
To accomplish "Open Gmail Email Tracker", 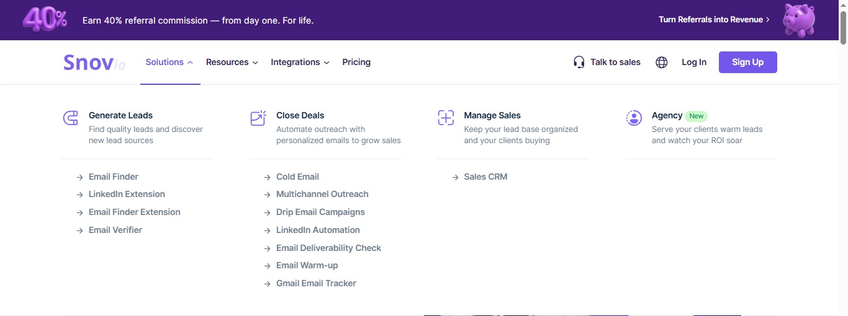I will (x=316, y=283).
